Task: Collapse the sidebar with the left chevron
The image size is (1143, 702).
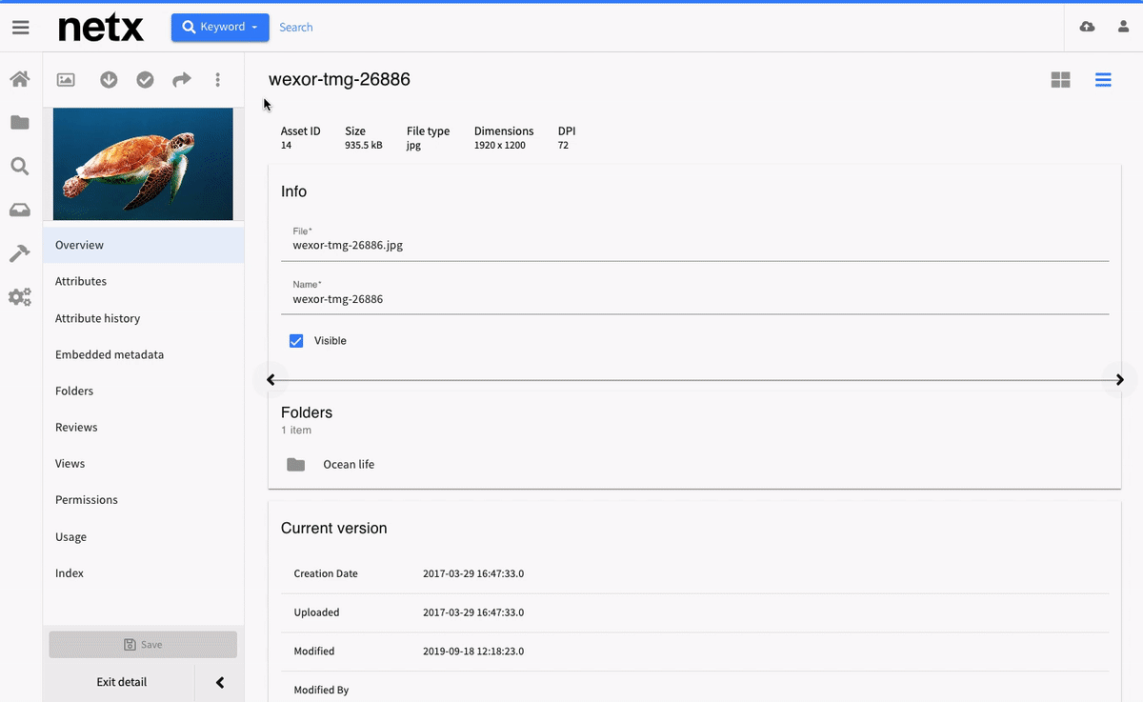Action: click(220, 682)
